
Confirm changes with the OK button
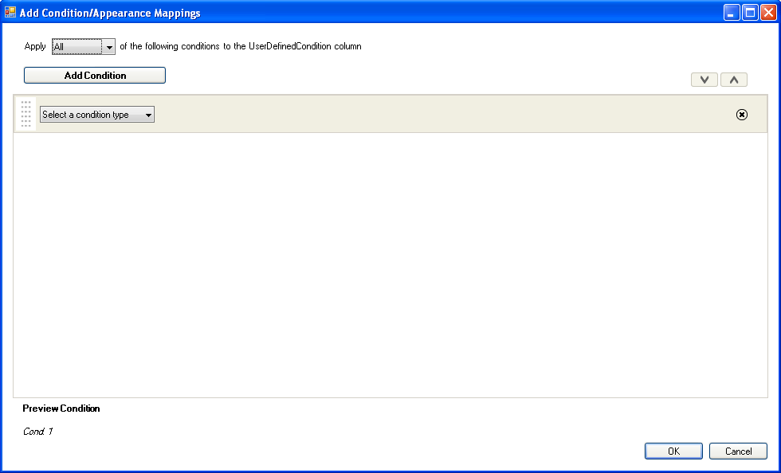coord(673,451)
